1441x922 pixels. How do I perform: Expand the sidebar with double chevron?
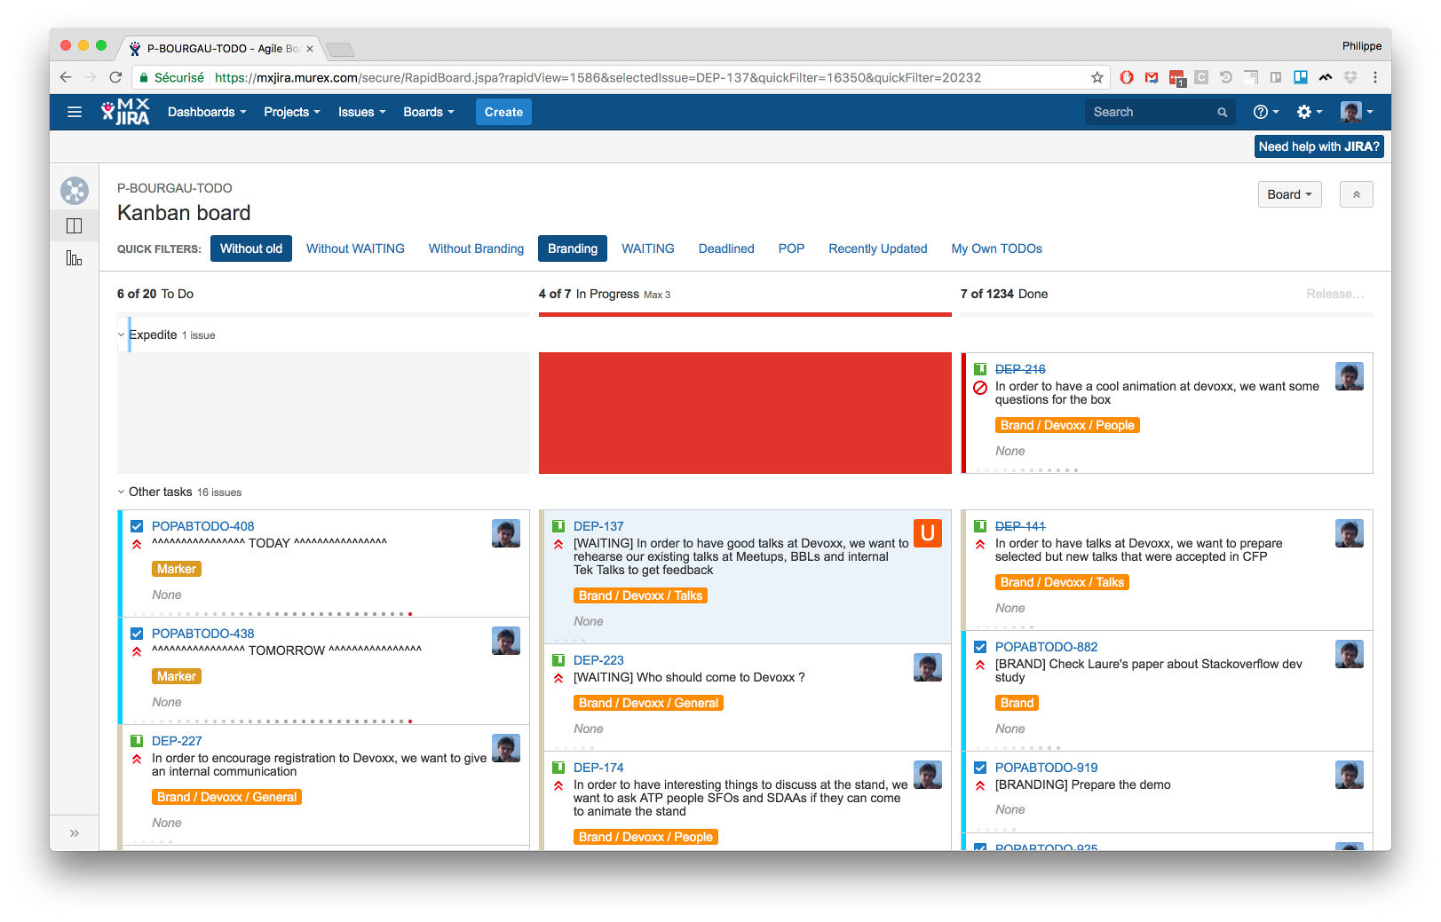(75, 833)
